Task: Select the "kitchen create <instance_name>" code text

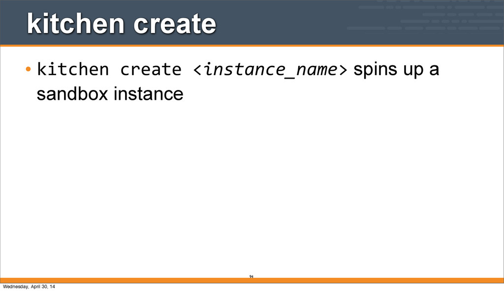Action: tap(192, 70)
